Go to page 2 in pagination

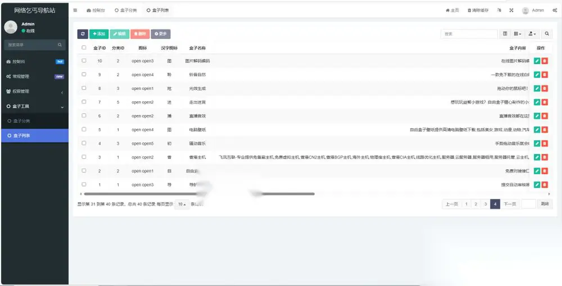(x=475, y=204)
